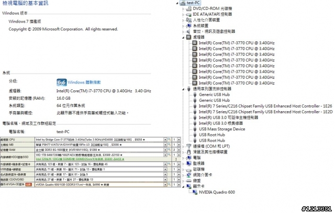
Task: Click the 顯示卡 display adapter category icon
Action: pyautogui.click(x=188, y=186)
